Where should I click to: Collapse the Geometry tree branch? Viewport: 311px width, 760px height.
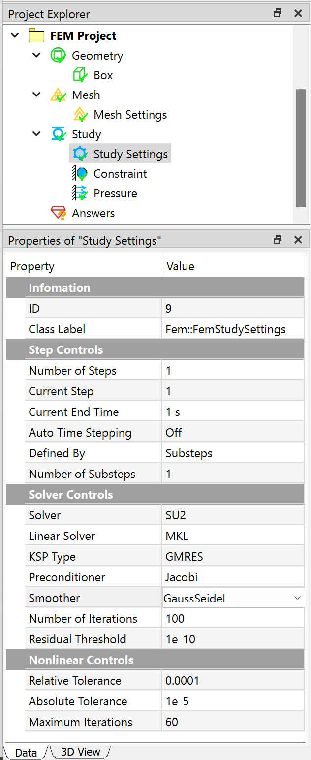click(36, 55)
